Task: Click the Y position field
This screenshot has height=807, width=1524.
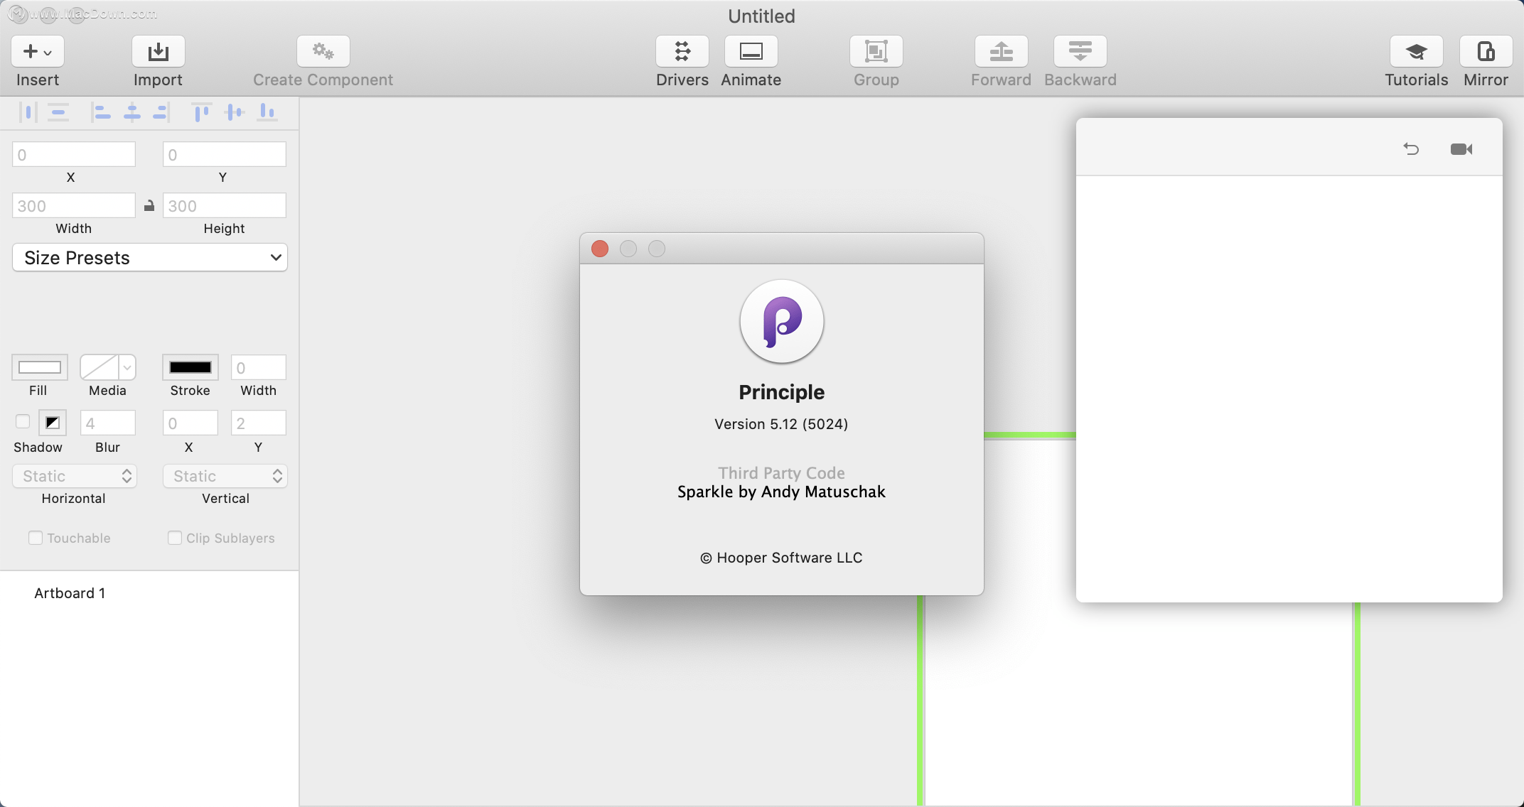Action: coord(225,154)
